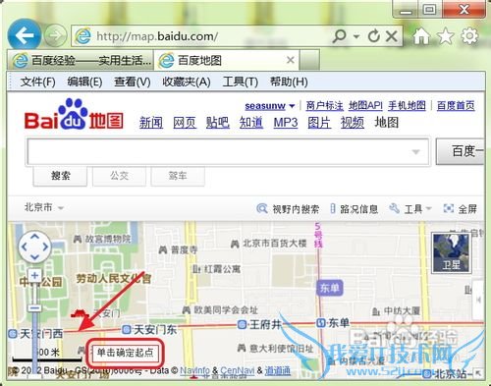This screenshot has width=491, height=386.
Task: Open the NavInfo data link
Action: point(195,370)
